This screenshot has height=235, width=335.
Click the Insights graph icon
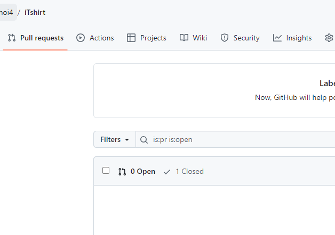(x=277, y=38)
